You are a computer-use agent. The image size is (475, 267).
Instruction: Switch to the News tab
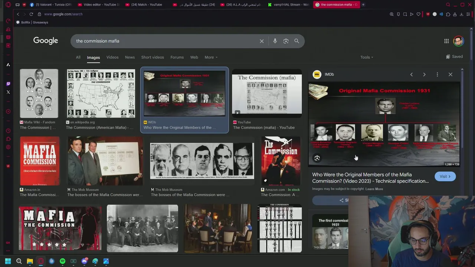[x=130, y=57]
